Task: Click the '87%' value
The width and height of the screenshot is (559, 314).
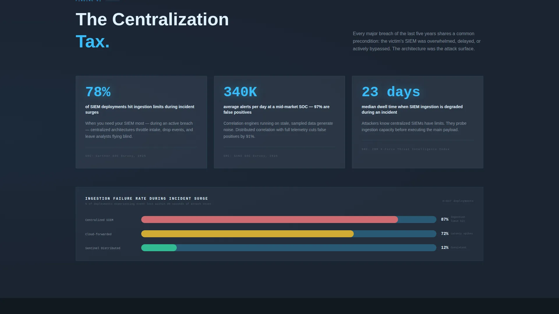Action: (x=445, y=220)
